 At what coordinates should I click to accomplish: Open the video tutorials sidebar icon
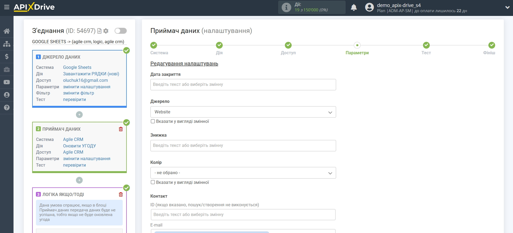[7, 82]
